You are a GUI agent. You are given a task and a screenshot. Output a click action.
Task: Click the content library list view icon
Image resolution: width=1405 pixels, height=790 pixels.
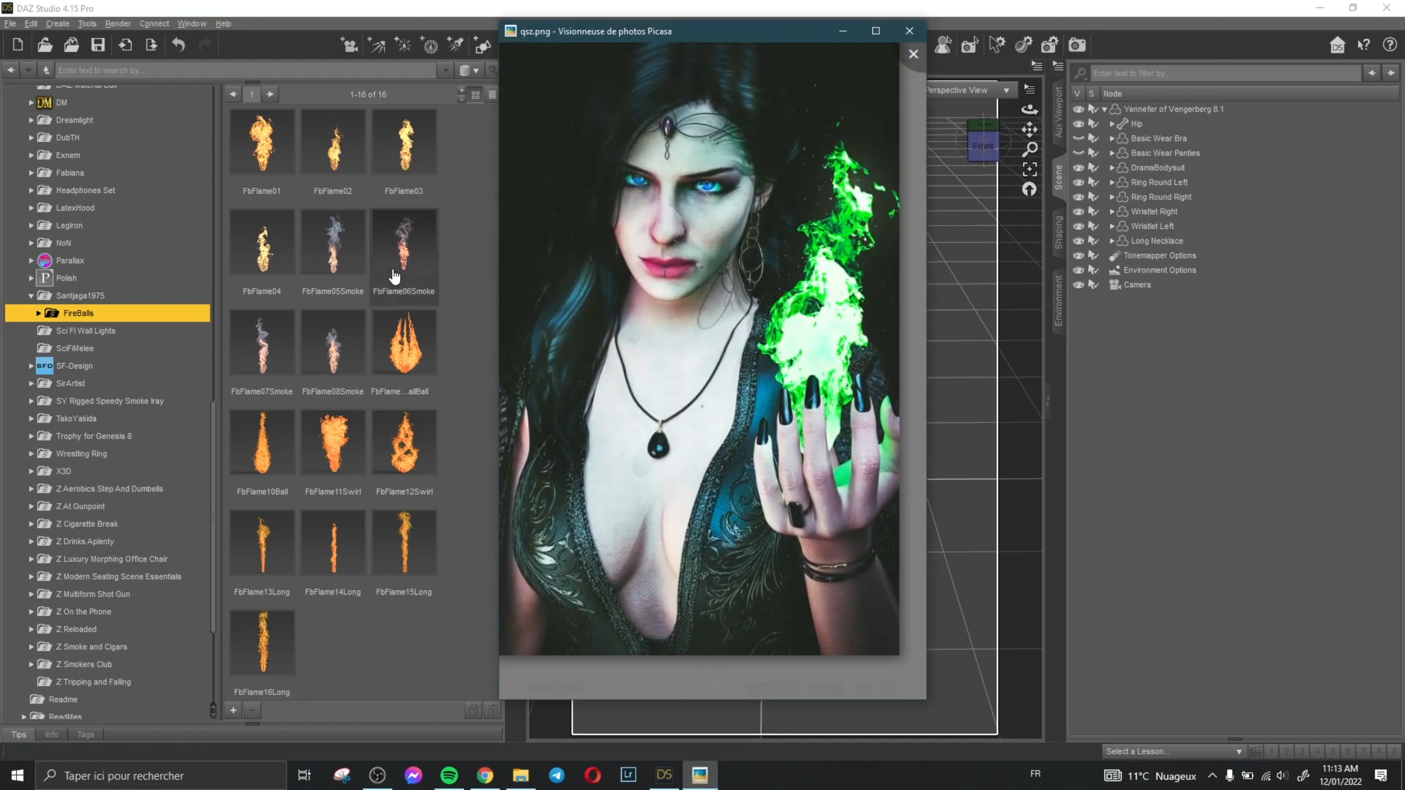(492, 94)
